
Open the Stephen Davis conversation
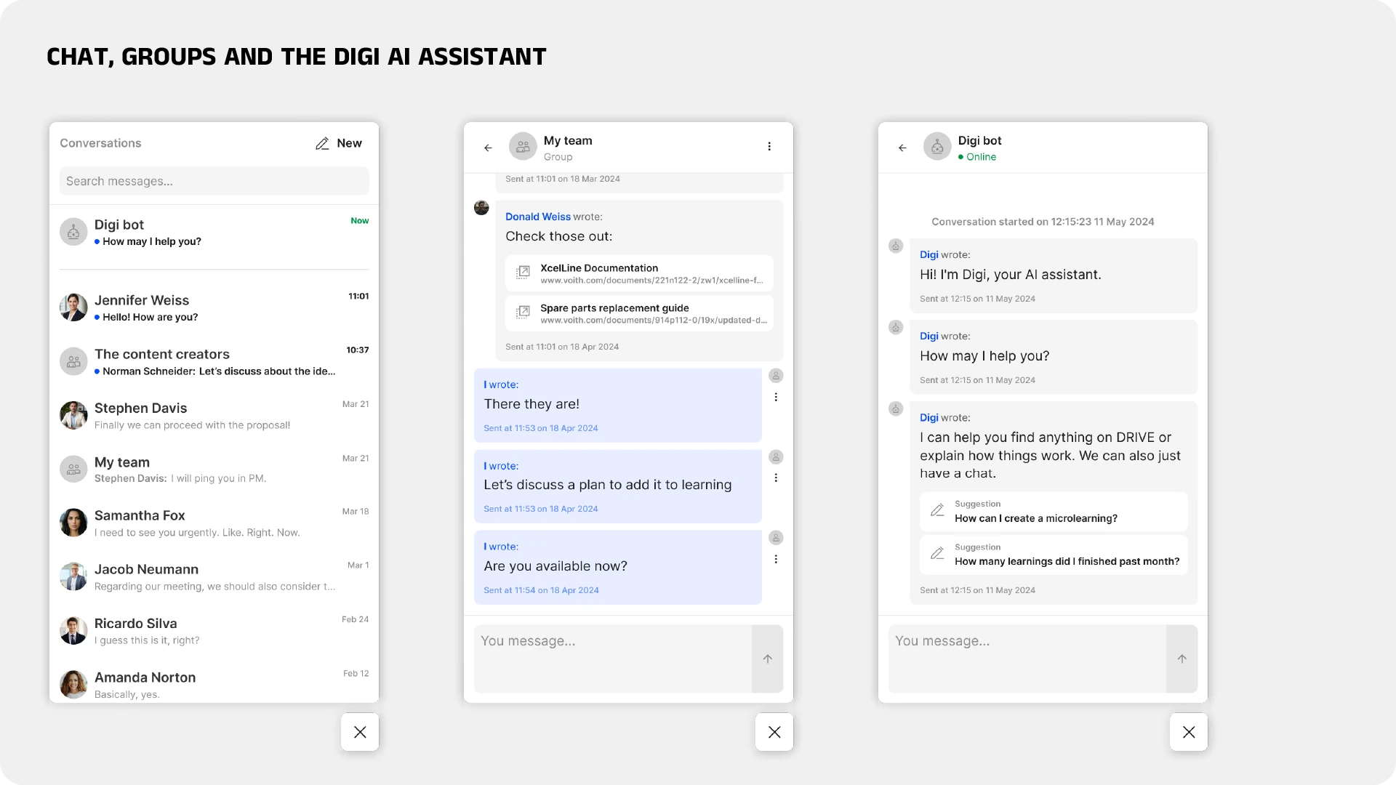pyautogui.click(x=214, y=416)
